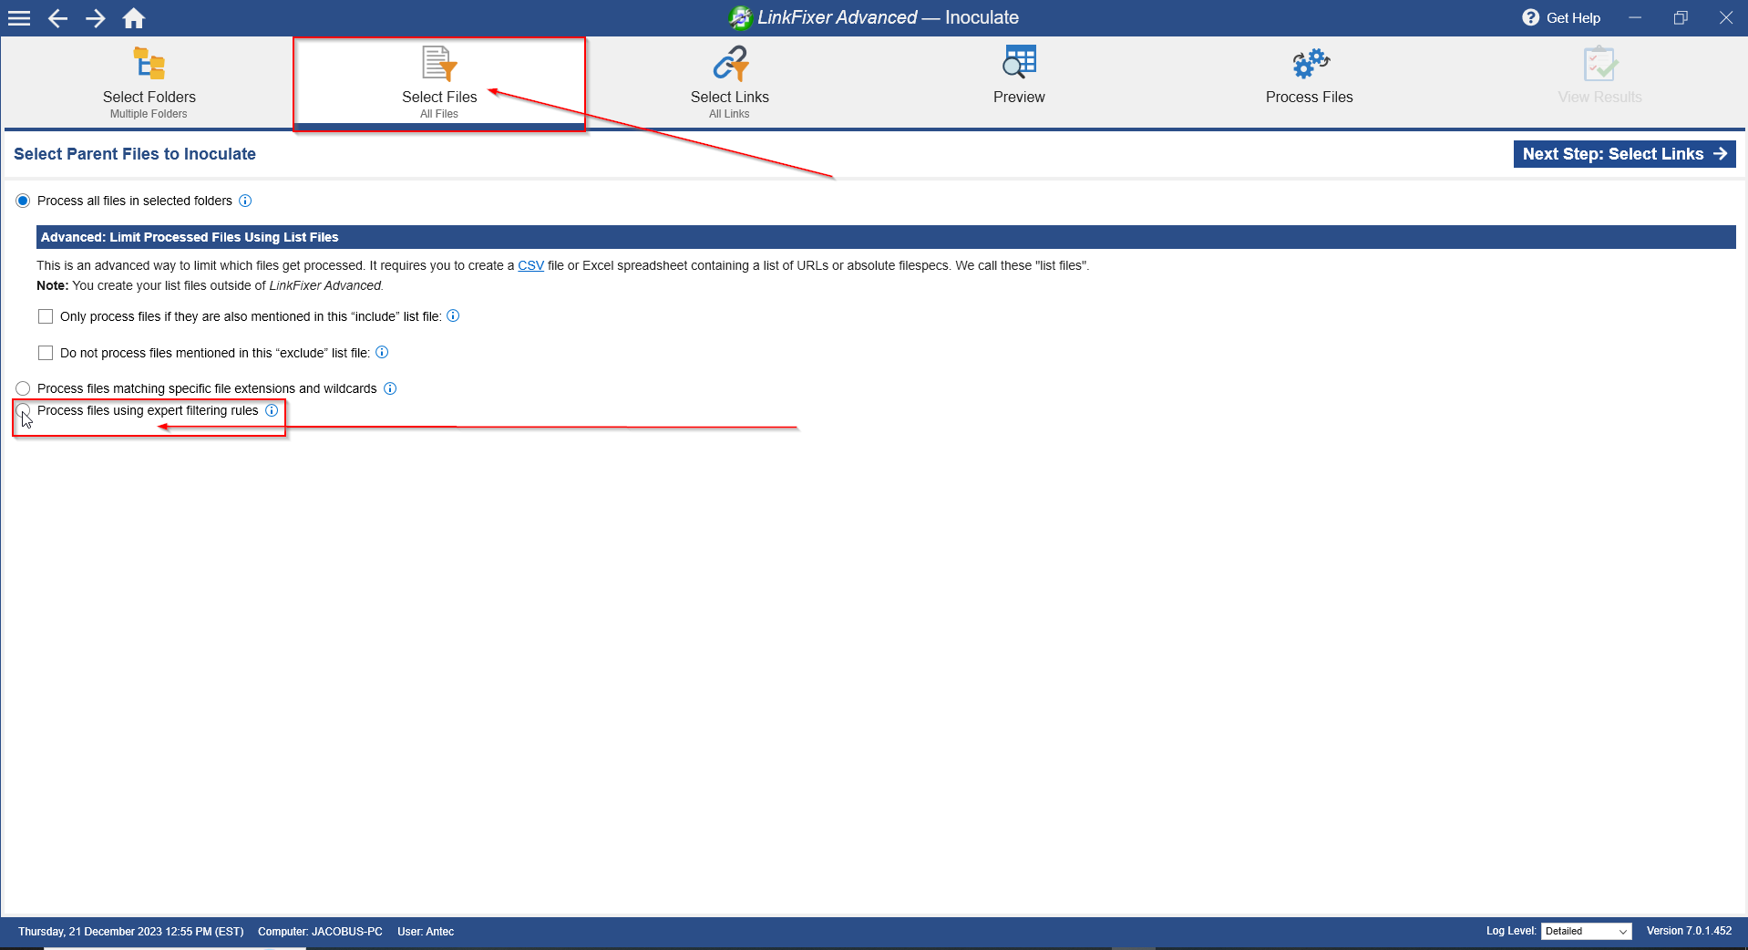Screen dimensions: 1748x950
Task: Open the hamburger menu
Action: (19, 18)
